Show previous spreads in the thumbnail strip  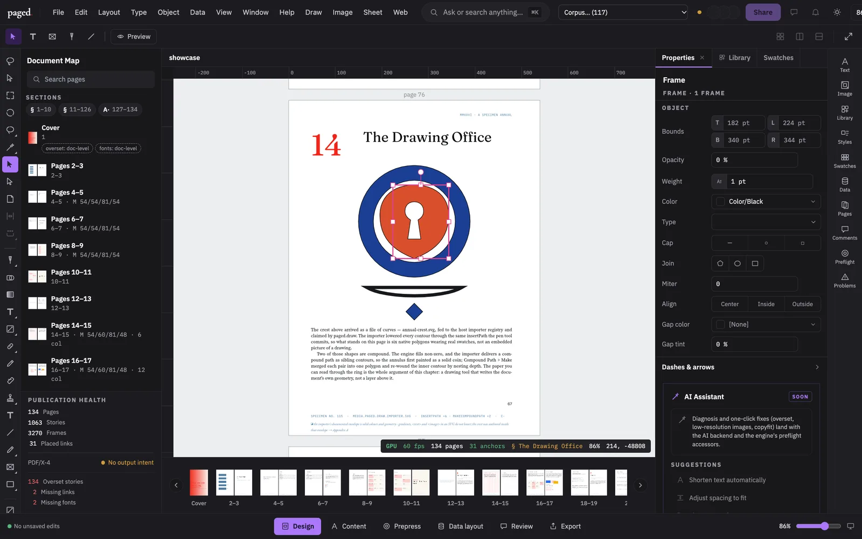point(176,485)
